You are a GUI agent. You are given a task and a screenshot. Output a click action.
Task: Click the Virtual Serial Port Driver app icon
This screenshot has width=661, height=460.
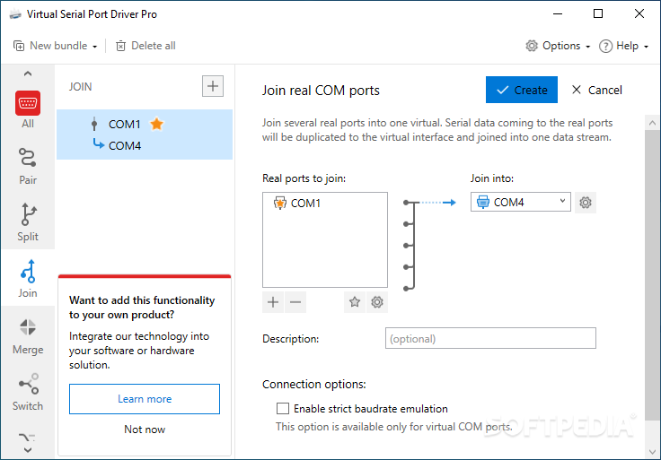click(15, 14)
